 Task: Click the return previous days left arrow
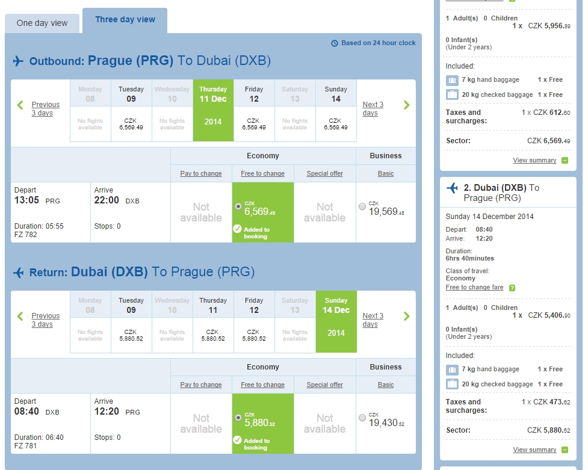click(x=20, y=316)
